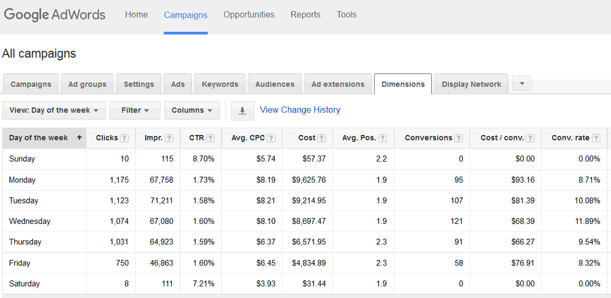Click the help icon next to CTR

(210, 138)
